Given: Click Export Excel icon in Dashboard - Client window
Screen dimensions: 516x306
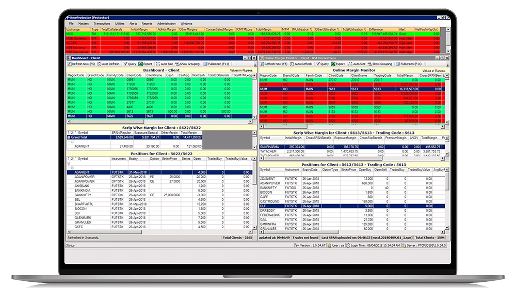Looking at the screenshot, I should (x=140, y=64).
